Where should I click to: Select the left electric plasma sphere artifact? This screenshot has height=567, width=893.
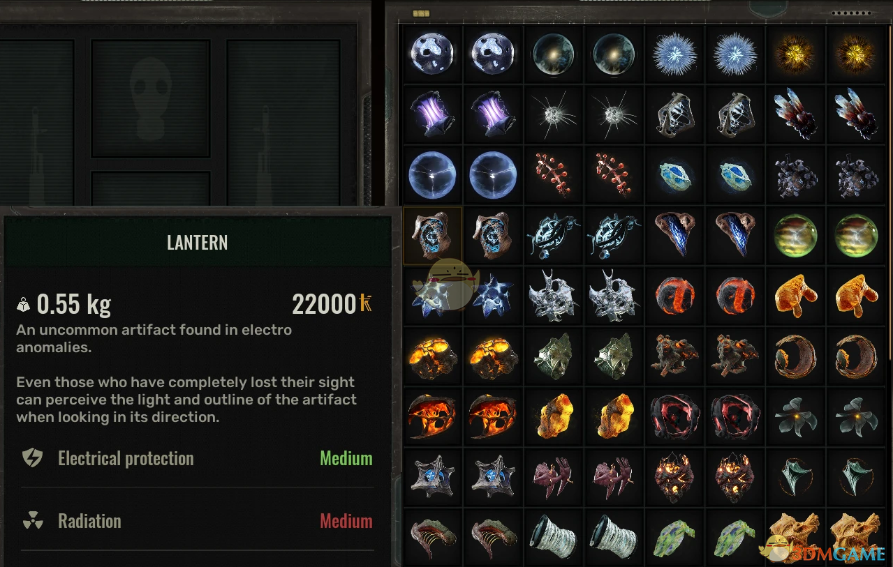pos(432,174)
